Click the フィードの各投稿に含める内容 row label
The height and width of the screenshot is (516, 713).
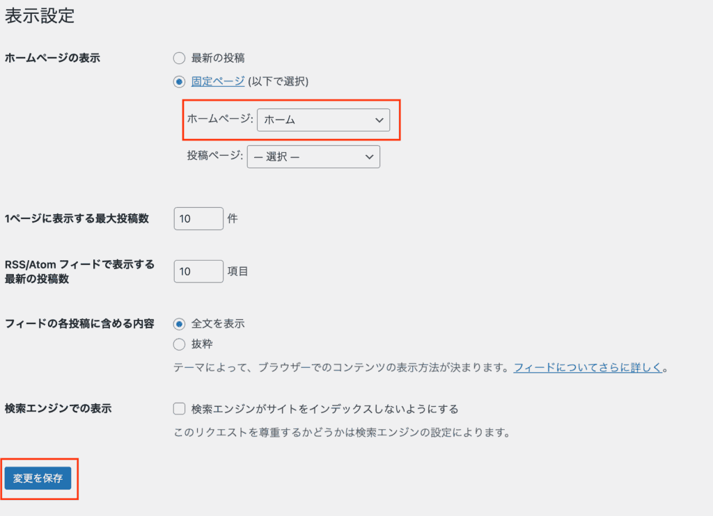(79, 323)
